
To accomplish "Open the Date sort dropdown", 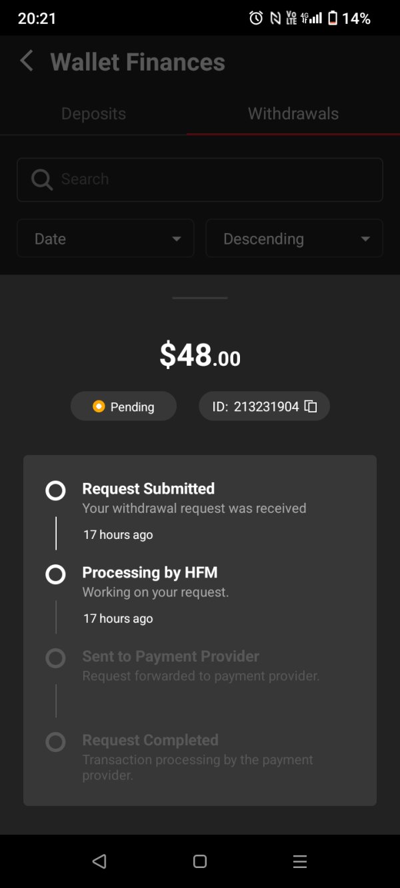I will [x=105, y=238].
